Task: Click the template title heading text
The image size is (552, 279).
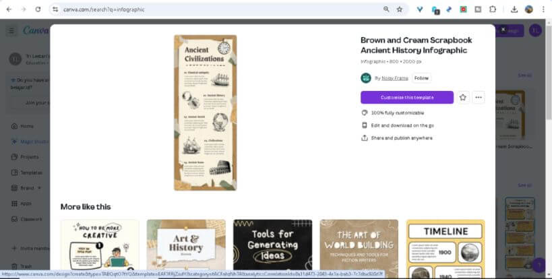Action: [x=416, y=45]
